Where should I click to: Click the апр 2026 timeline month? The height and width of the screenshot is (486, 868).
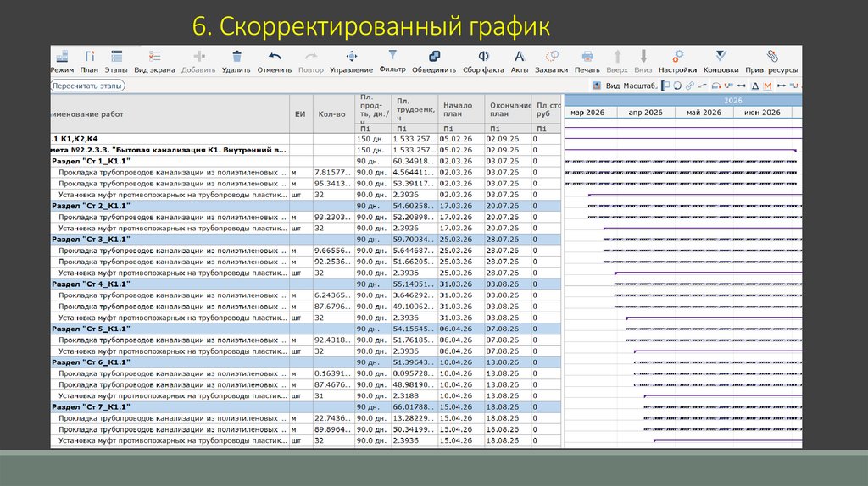point(645,113)
